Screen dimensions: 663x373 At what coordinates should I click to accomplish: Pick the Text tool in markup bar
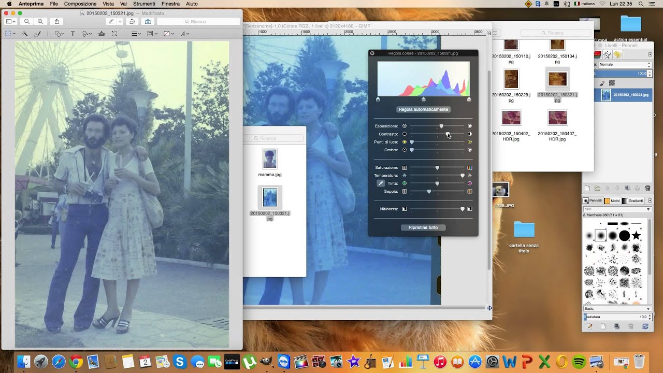(73, 34)
